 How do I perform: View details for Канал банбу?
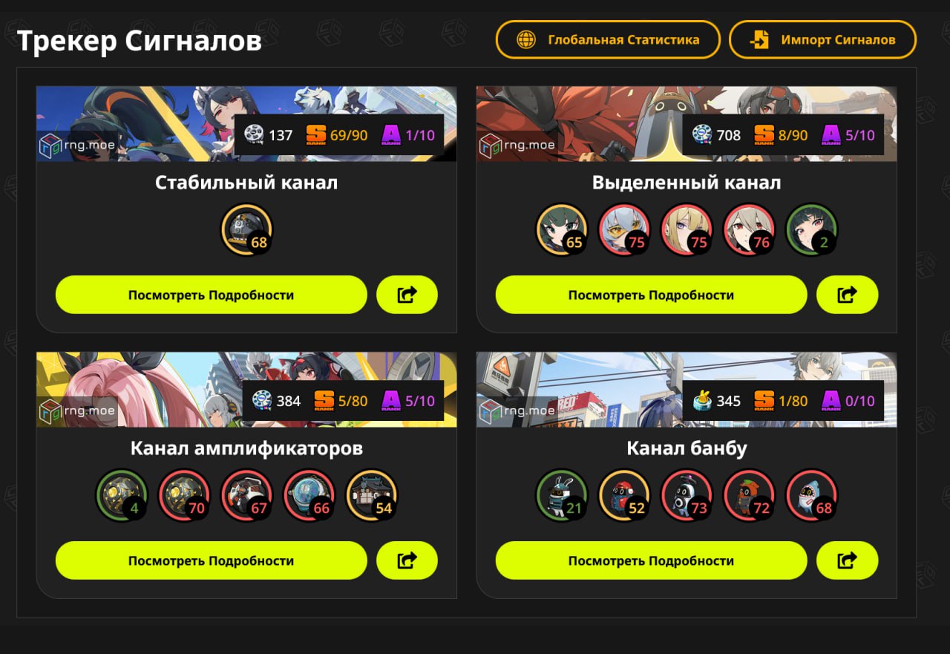pos(651,560)
